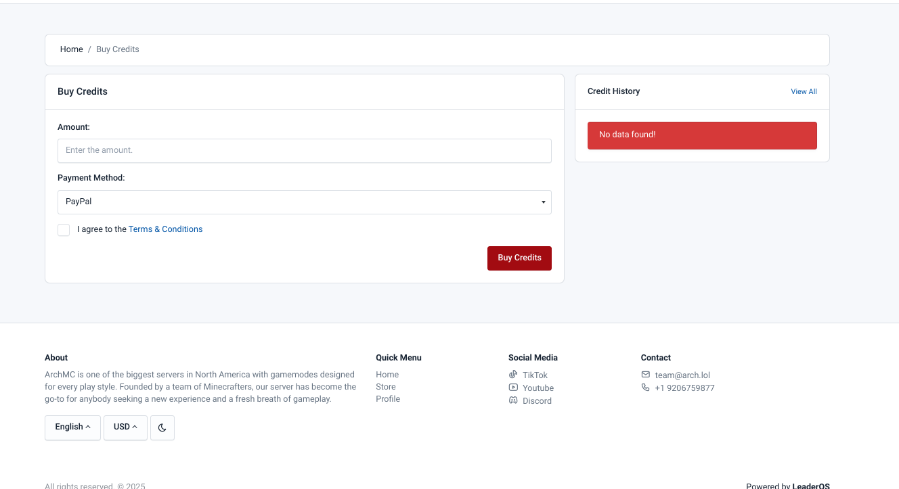Click the Payment Method label
Viewport: 899px width, 489px height.
[91, 178]
